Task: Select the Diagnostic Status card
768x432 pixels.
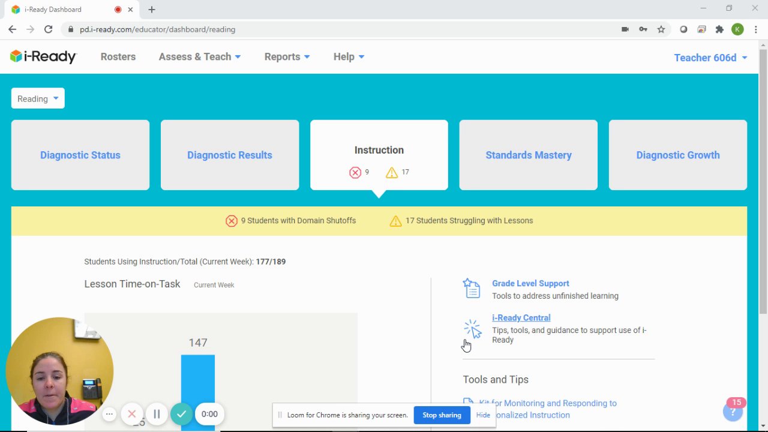Action: click(x=80, y=155)
